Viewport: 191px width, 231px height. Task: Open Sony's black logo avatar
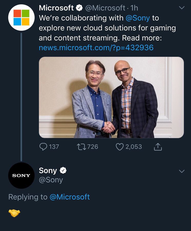21,175
